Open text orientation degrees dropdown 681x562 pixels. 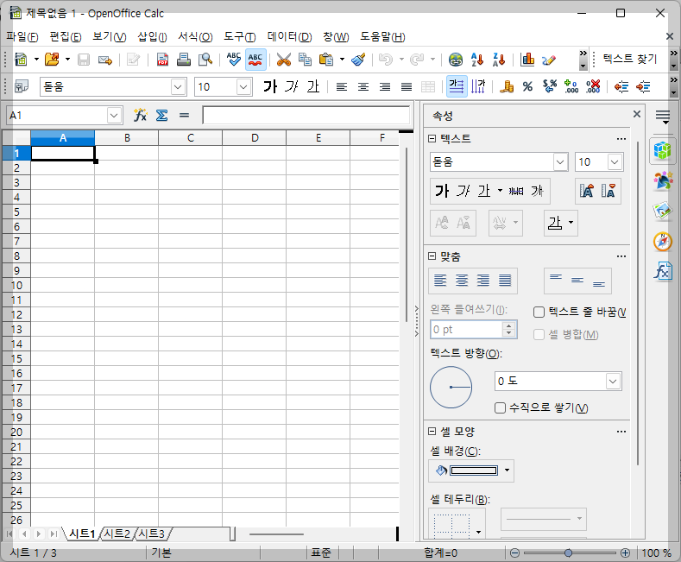point(613,382)
